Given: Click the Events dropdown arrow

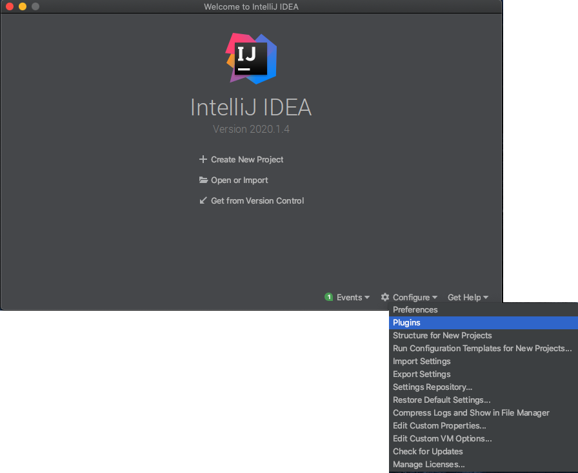Looking at the screenshot, I should click(x=367, y=297).
